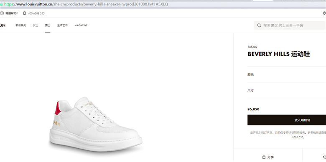The height and width of the screenshot is (162, 326).
Task: Click the Beverly Hills sneaker product image
Action: coord(96,124)
